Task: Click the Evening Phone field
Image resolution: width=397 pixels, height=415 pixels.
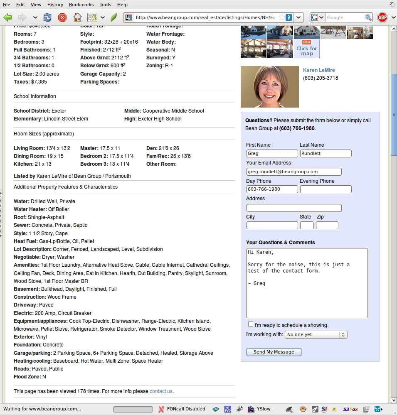Action: coord(326,189)
